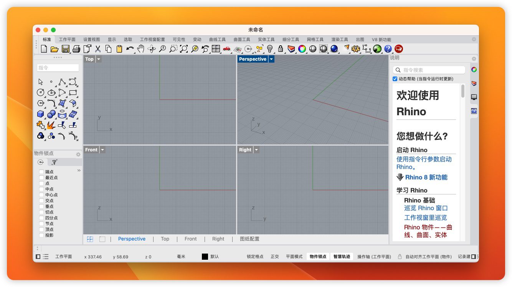The width and height of the screenshot is (512, 287).
Task: Open the Rhino 8 新功能 link
Action: (x=426, y=177)
